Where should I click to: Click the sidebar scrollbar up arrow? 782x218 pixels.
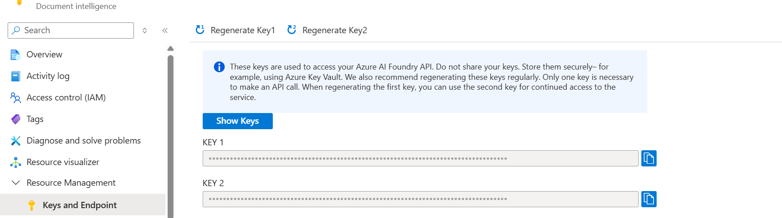pyautogui.click(x=170, y=48)
